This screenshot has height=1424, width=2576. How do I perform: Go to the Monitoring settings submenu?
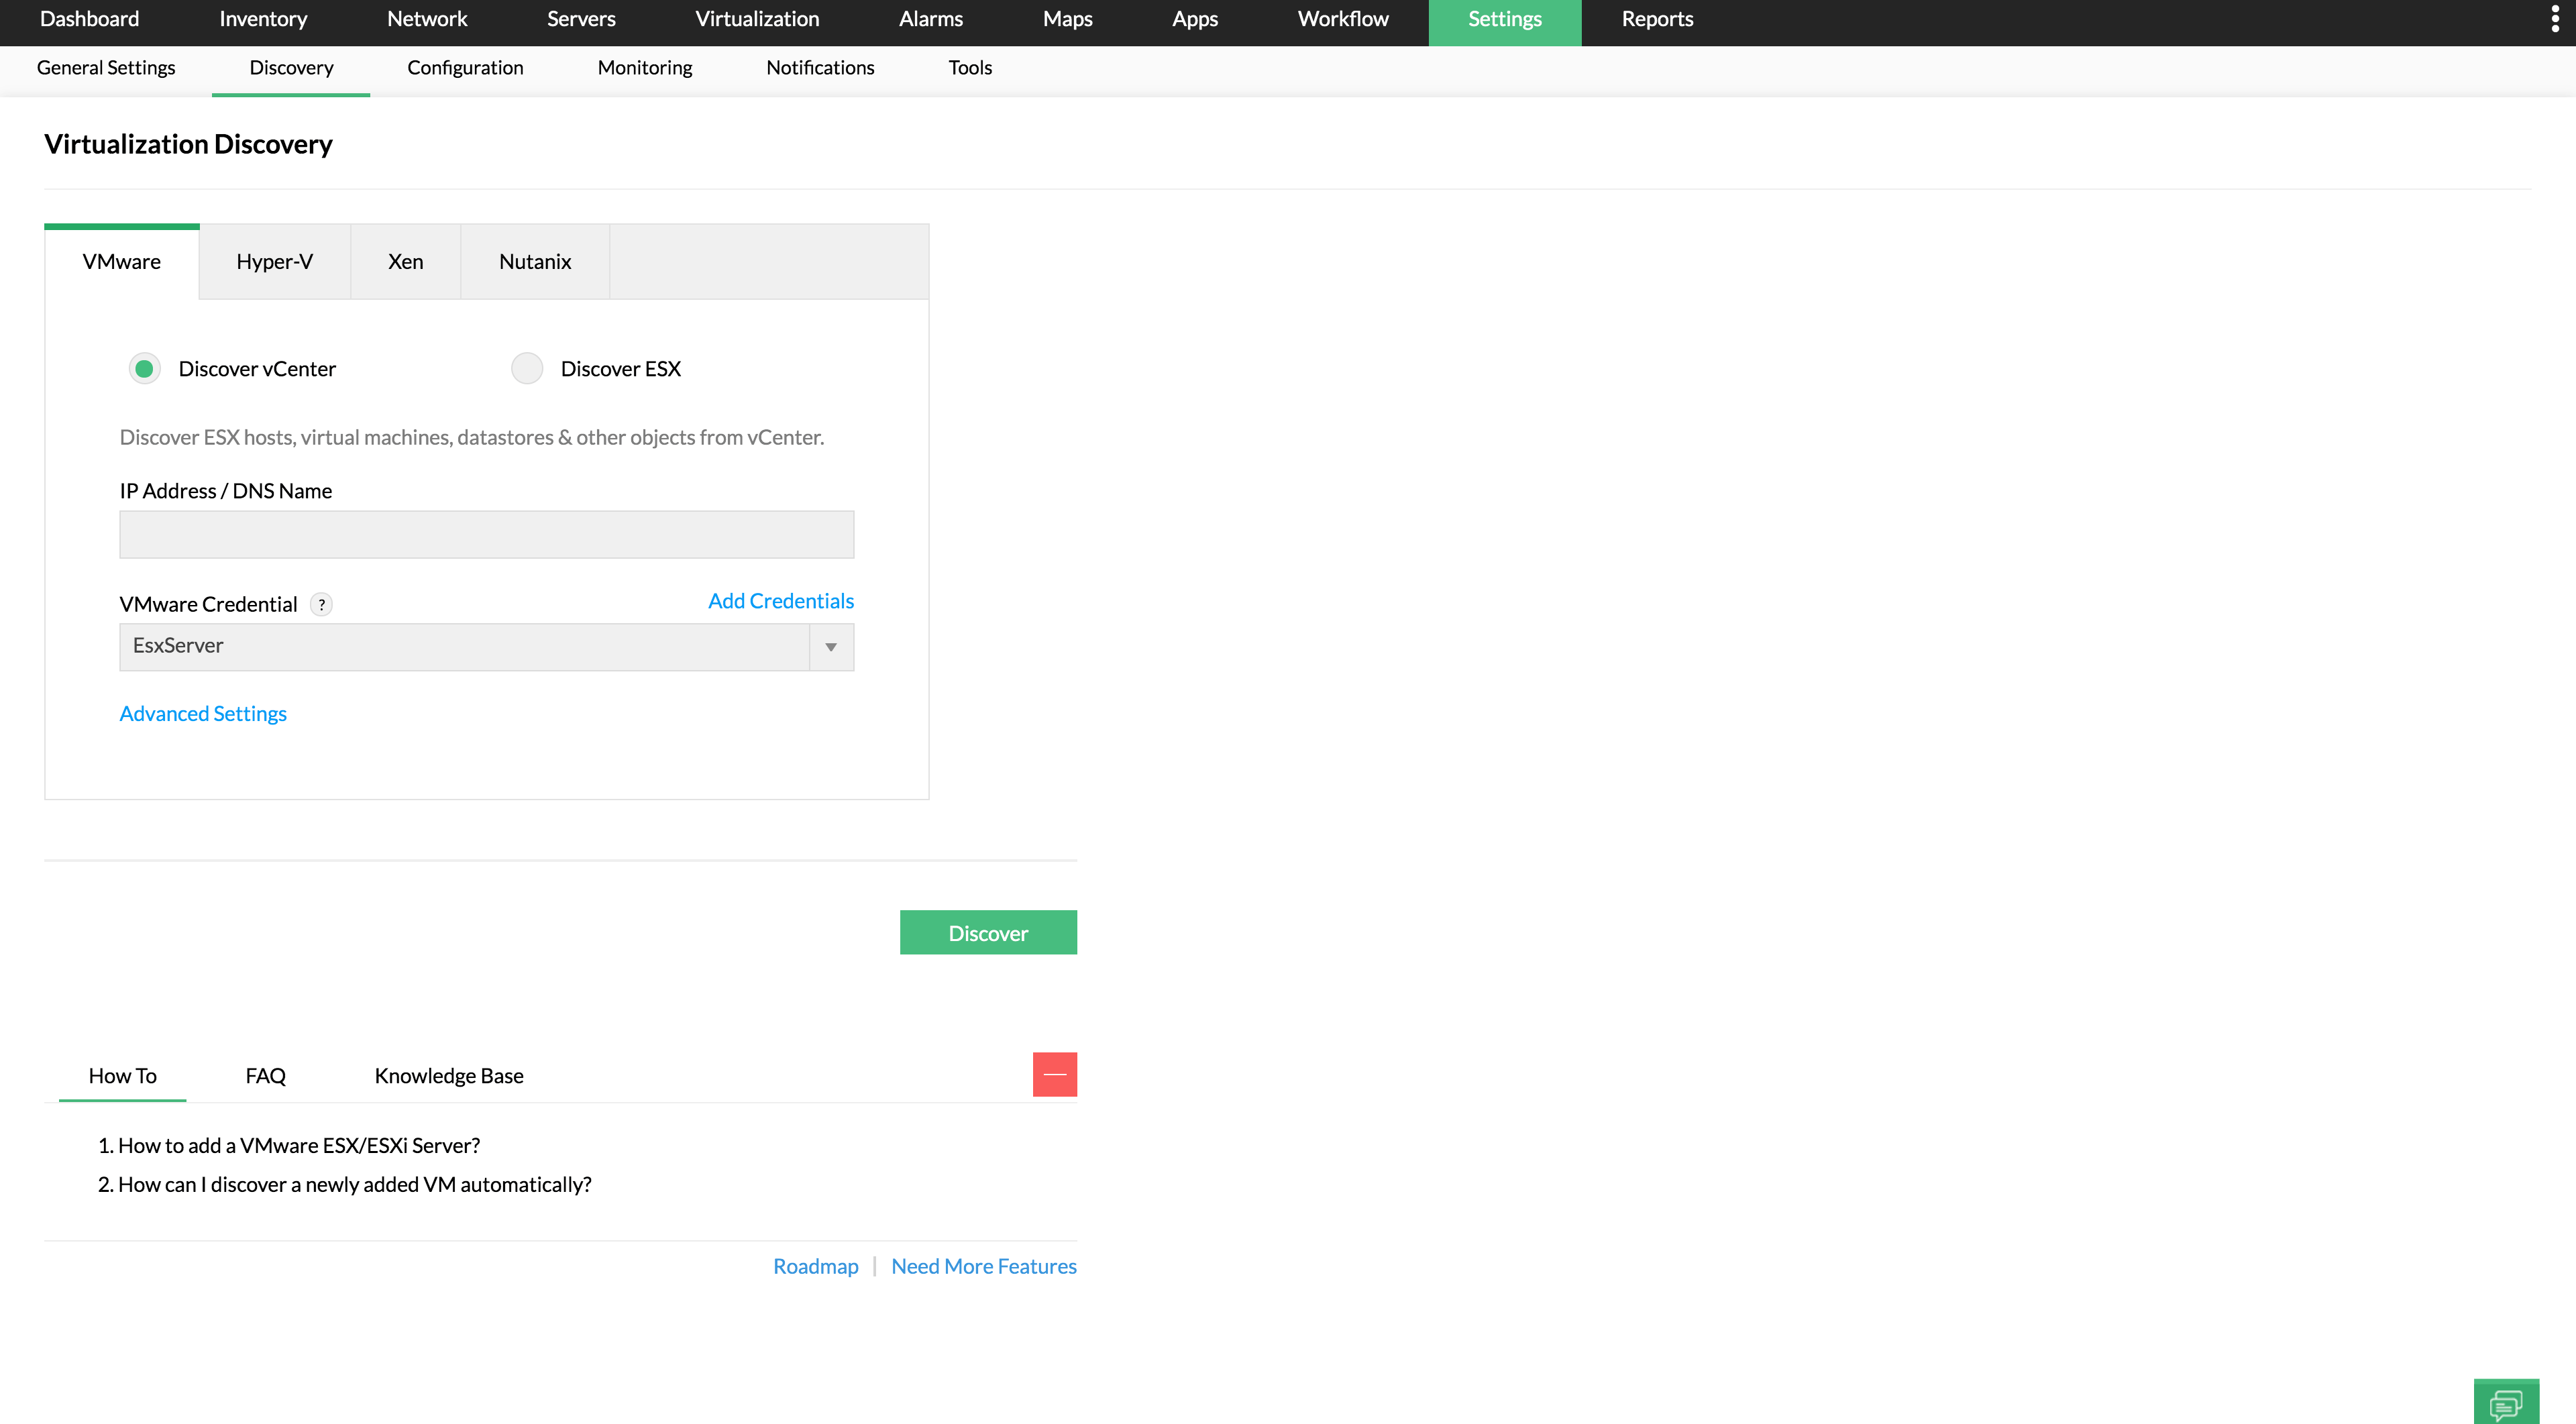tap(644, 67)
